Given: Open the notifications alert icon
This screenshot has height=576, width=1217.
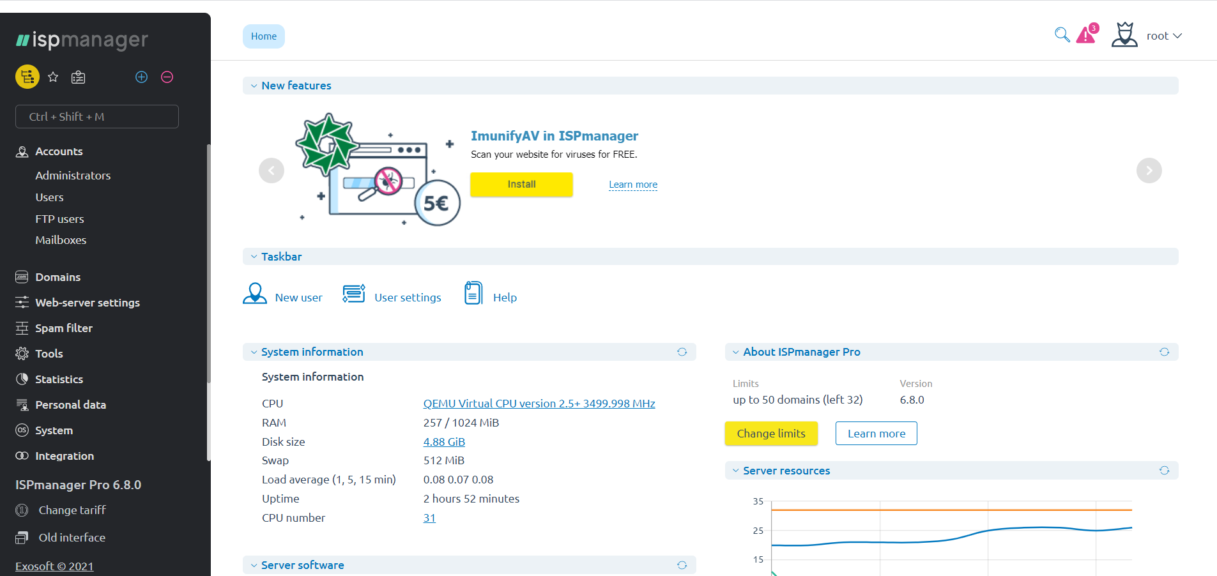Looking at the screenshot, I should 1087,34.
